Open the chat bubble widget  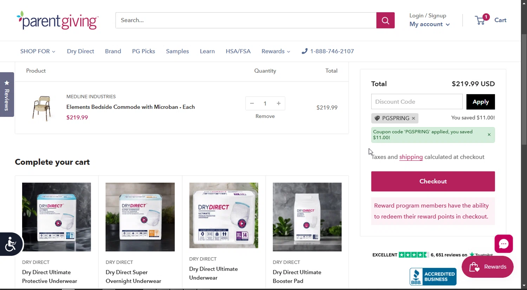503,244
